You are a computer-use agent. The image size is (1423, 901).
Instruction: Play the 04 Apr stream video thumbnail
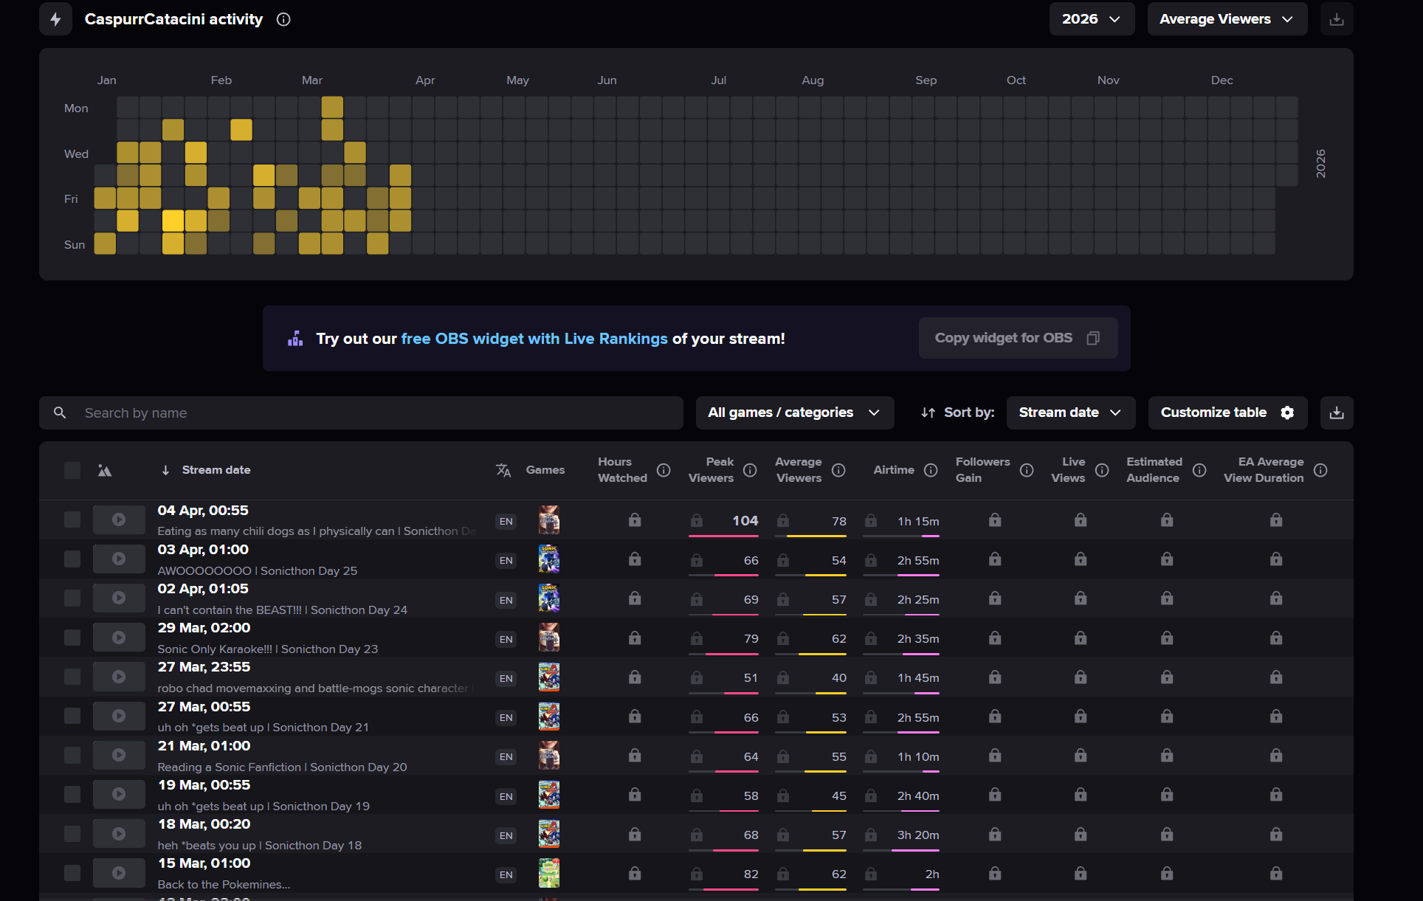point(119,519)
